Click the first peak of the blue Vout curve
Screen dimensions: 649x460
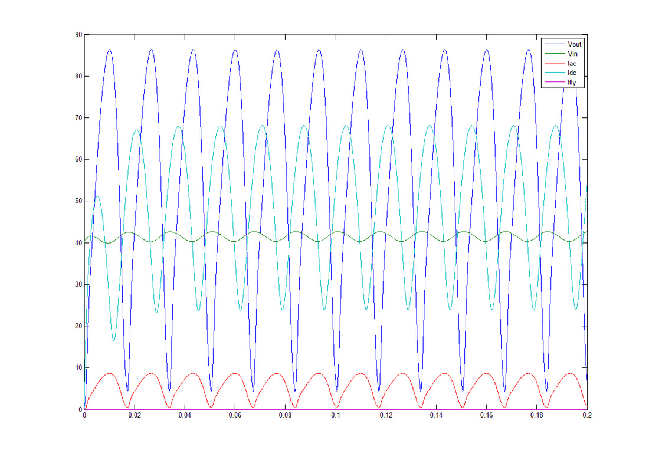pyautogui.click(x=109, y=50)
